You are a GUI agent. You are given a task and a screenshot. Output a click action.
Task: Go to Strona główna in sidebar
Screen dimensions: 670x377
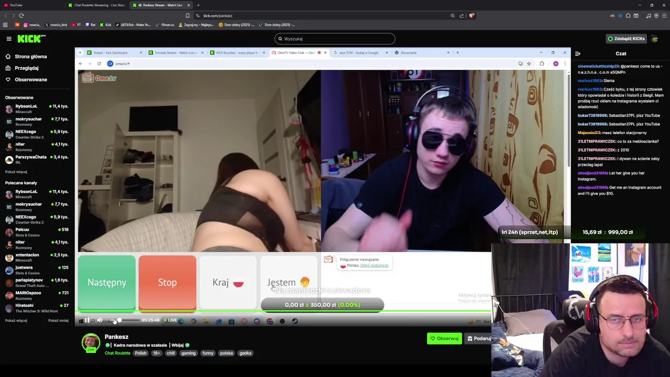pyautogui.click(x=26, y=57)
